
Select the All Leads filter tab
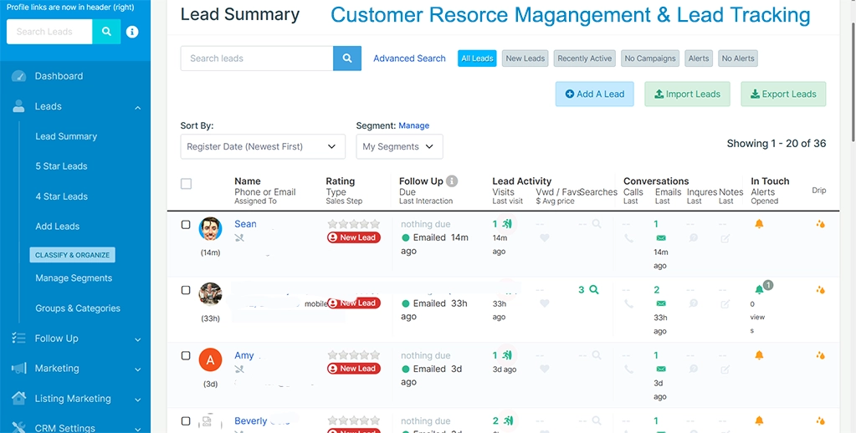(477, 59)
